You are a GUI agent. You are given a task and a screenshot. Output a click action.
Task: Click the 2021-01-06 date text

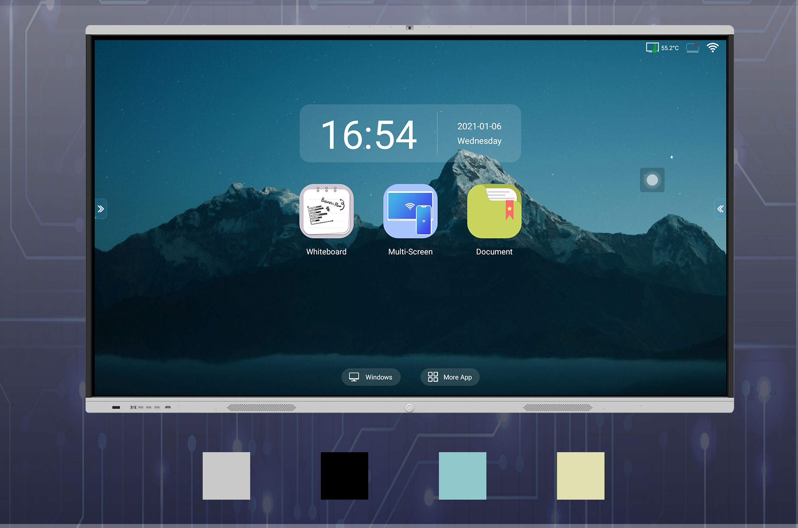(479, 126)
